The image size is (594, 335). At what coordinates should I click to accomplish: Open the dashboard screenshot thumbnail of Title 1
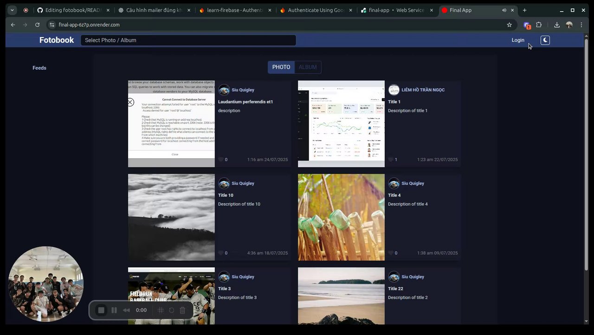point(341,124)
